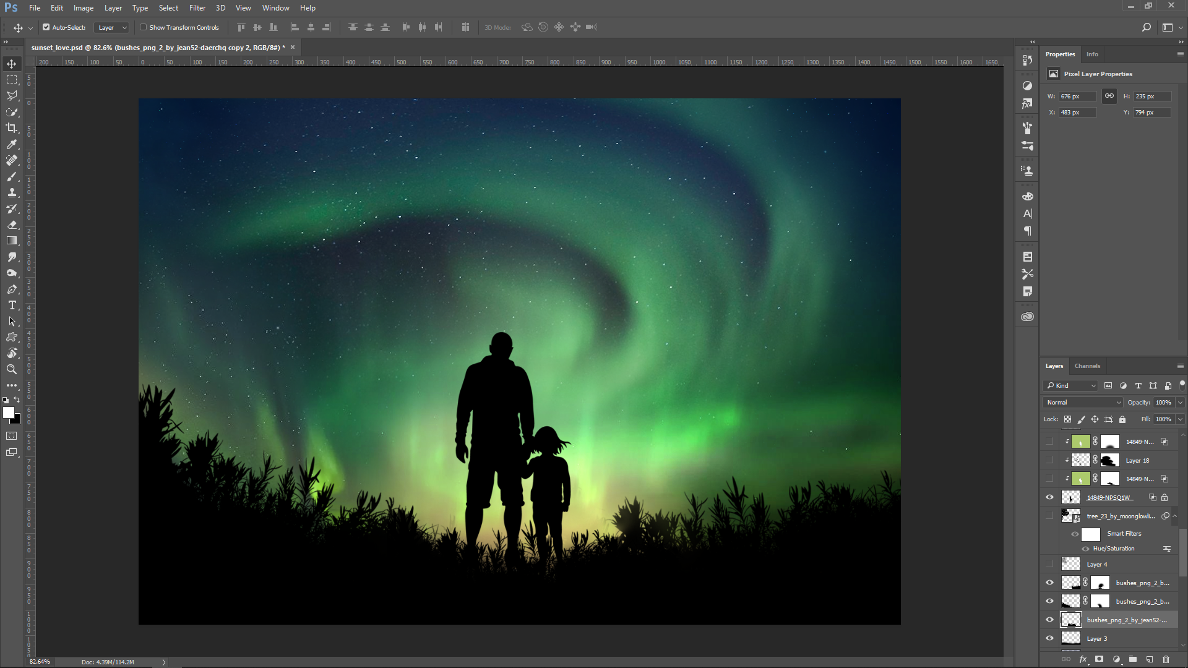Show the tree_23_by_moonglow layer
The height and width of the screenshot is (668, 1188).
1049,516
